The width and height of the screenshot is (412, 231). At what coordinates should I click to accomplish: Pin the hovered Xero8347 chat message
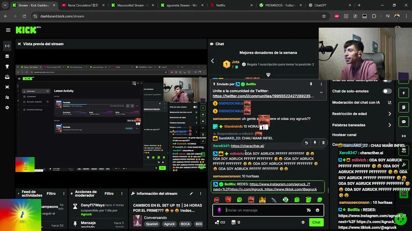coord(315,143)
